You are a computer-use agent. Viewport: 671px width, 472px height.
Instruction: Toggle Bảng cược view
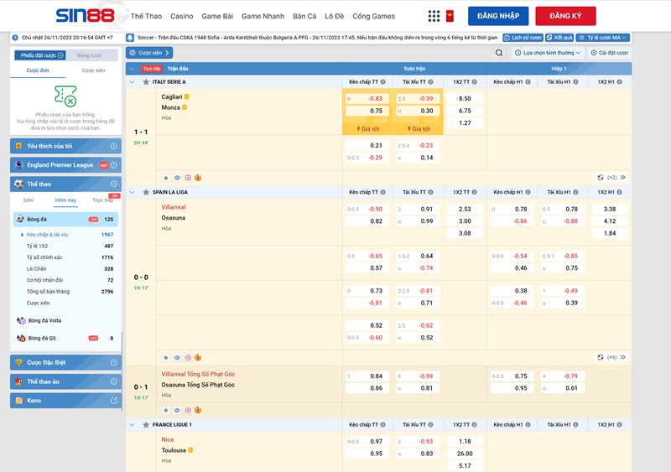coord(90,55)
